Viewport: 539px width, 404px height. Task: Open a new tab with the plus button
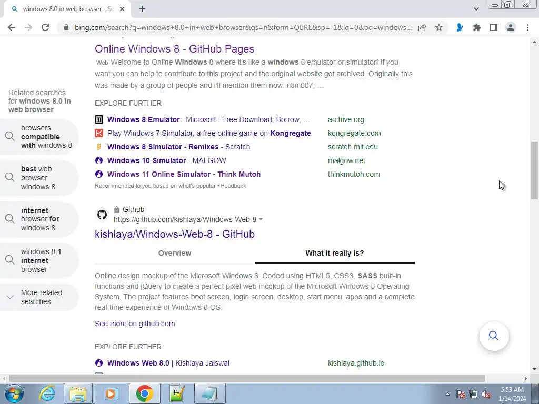tap(142, 9)
